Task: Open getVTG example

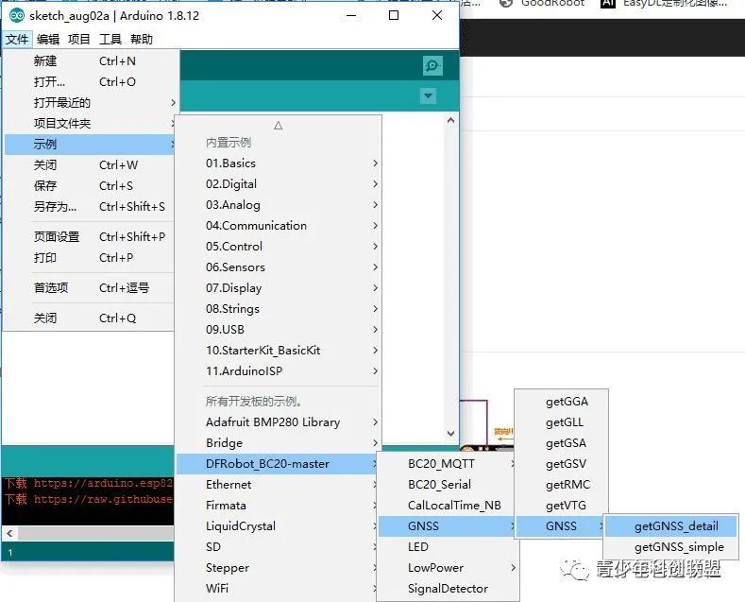Action: (x=561, y=506)
